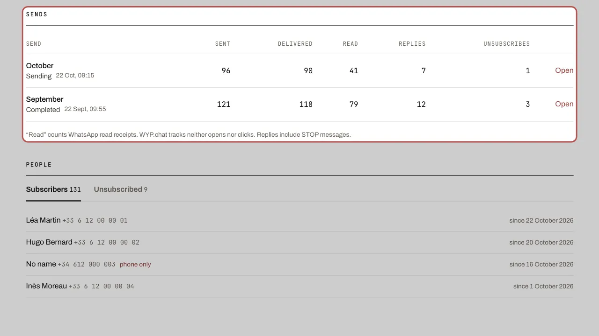Click the Read column header
The height and width of the screenshot is (336, 599).
tap(351, 44)
